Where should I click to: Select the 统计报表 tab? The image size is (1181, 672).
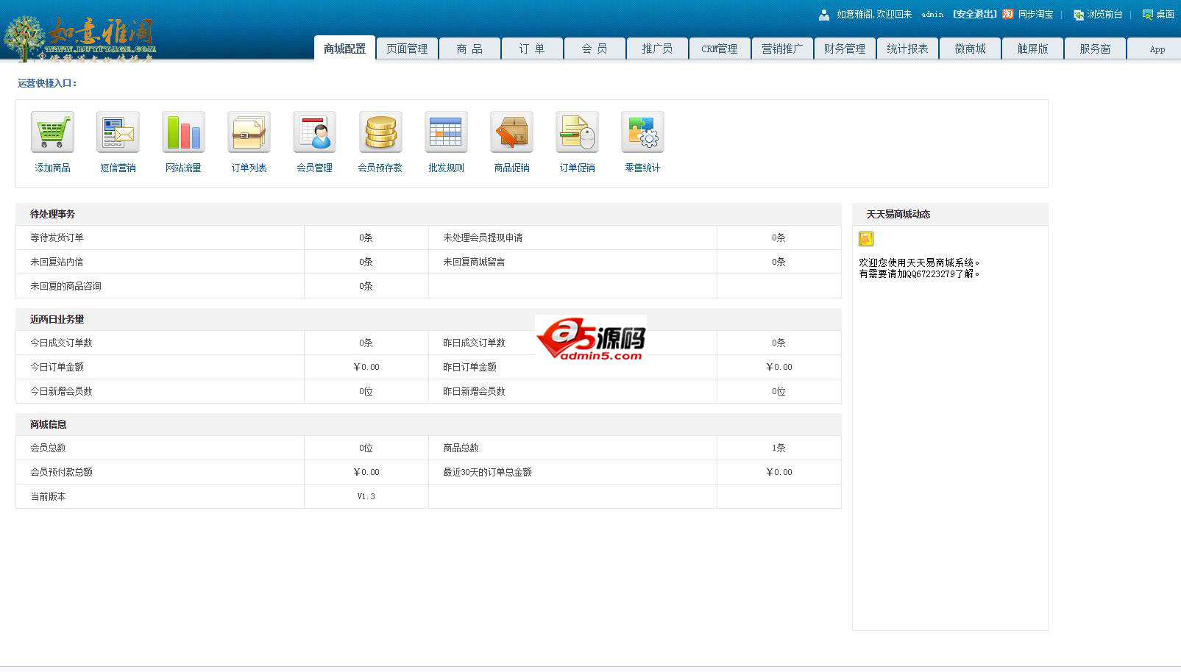tap(907, 49)
